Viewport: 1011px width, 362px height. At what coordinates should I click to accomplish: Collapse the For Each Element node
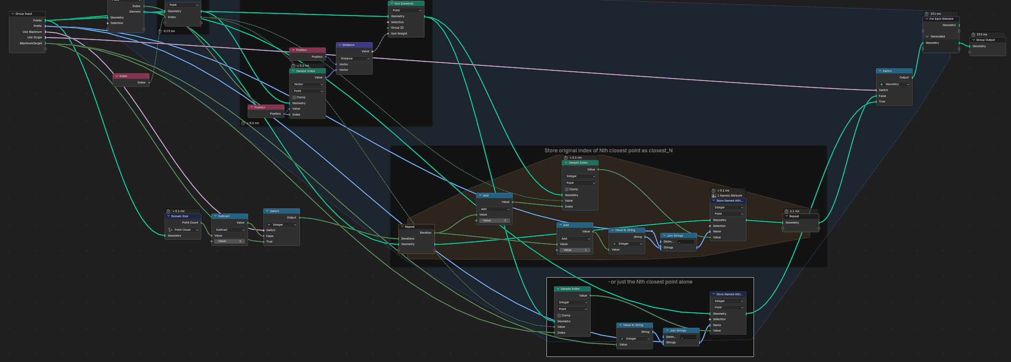(x=927, y=19)
